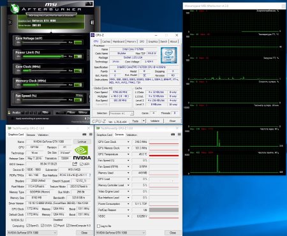287x236 pixels.
Task: Click the BIOS export share icon in GPU-Z
Action: (x=75, y=164)
